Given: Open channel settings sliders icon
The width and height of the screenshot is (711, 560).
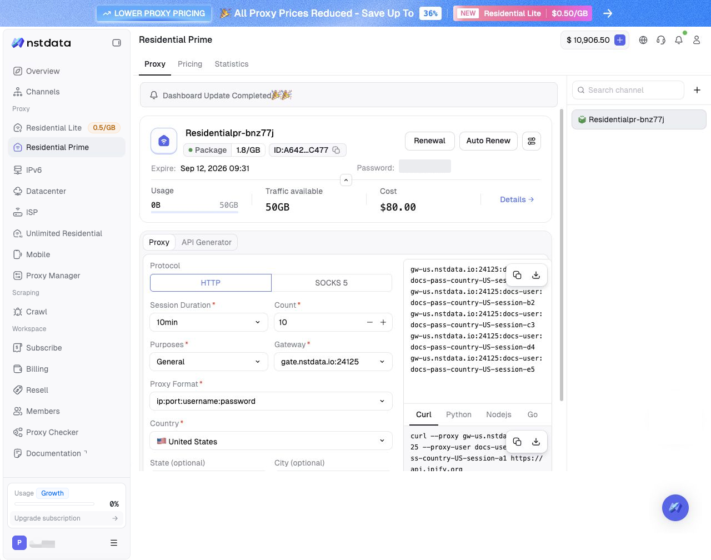Looking at the screenshot, I should (532, 141).
